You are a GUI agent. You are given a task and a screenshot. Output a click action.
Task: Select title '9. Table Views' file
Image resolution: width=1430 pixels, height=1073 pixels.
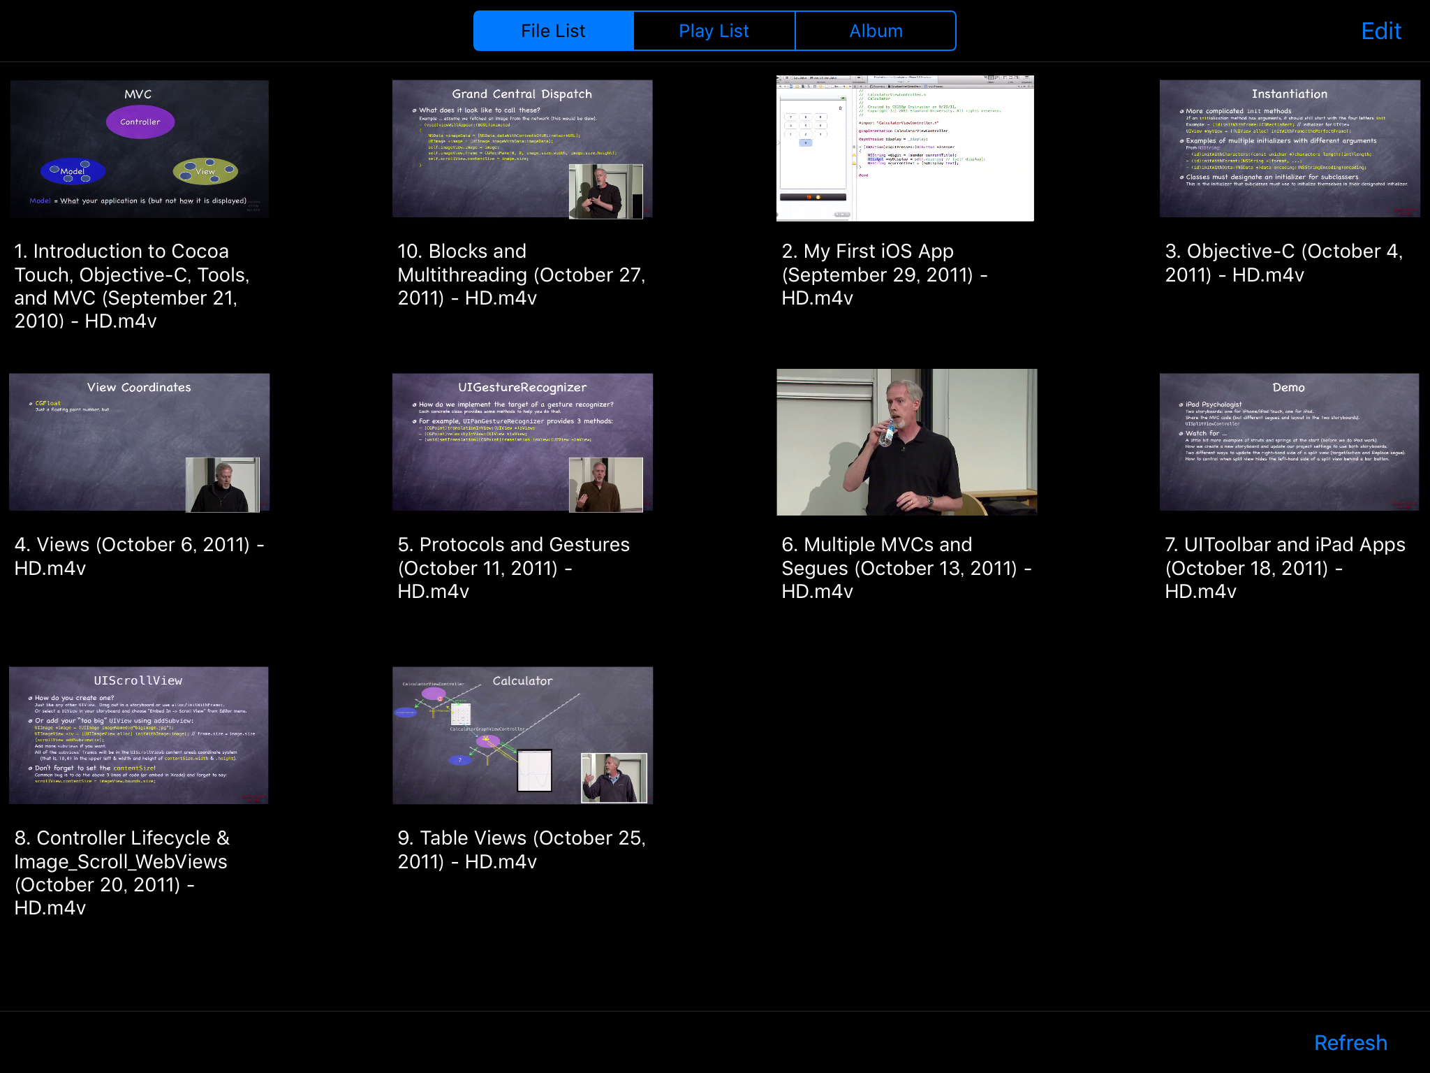(x=522, y=849)
